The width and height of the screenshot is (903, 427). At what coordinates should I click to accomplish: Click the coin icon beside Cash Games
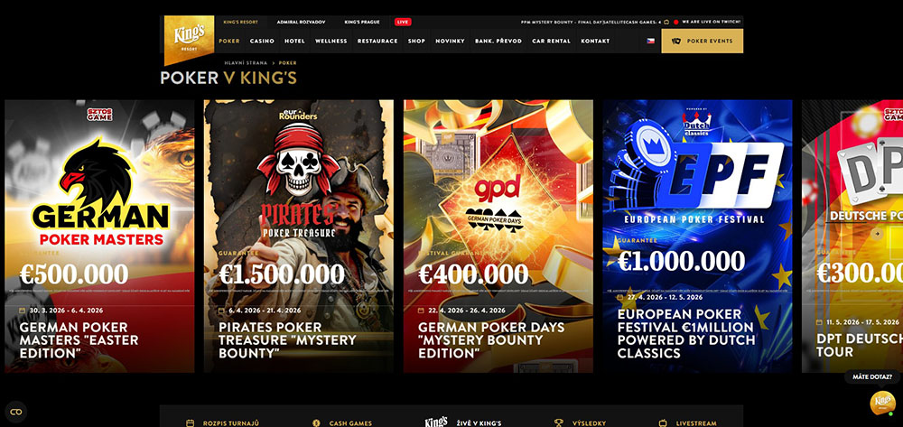click(315, 423)
